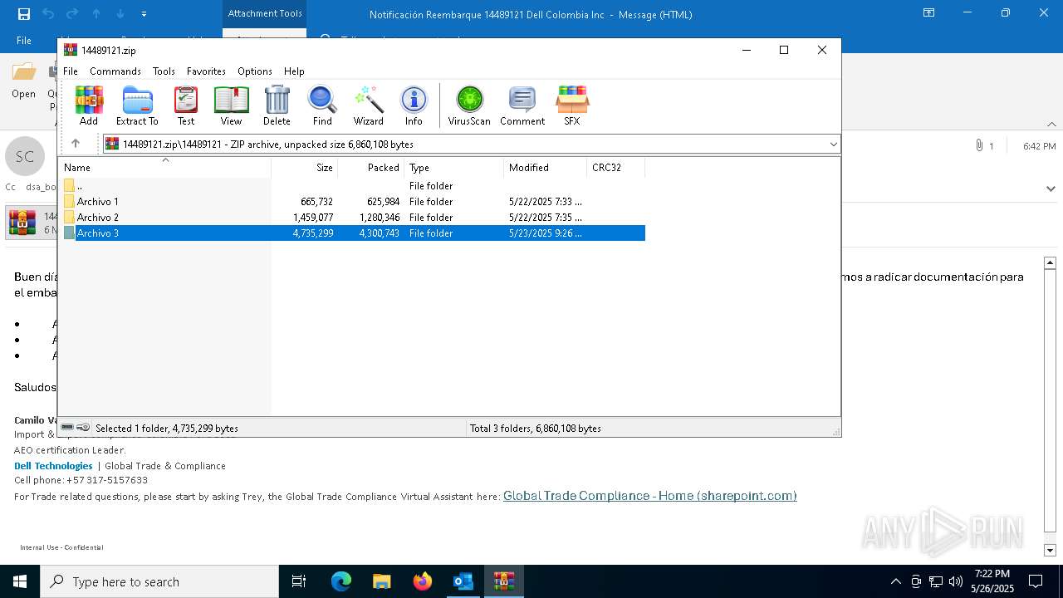Open the Windows Start menu
The width and height of the screenshot is (1063, 598).
click(19, 581)
